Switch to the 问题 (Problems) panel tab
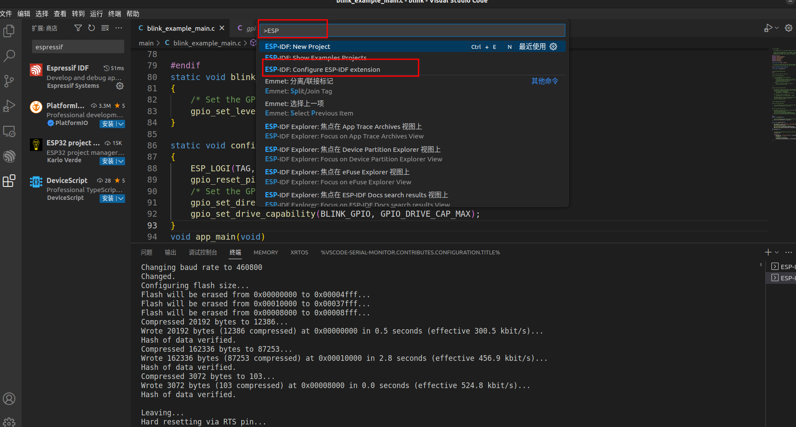 [147, 252]
